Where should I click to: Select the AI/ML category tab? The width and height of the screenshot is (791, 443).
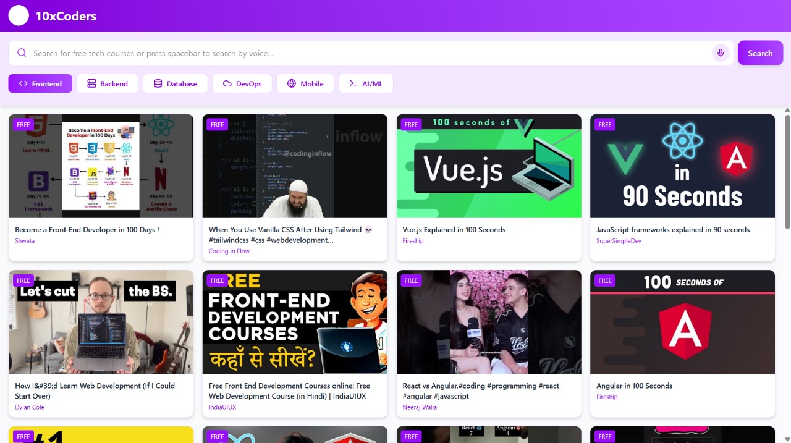(x=366, y=83)
